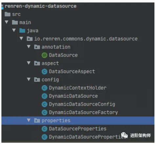The image size is (156, 144).
Task: Click the DataSourceAspect class icon
Action: pyautogui.click(x=45, y=72)
